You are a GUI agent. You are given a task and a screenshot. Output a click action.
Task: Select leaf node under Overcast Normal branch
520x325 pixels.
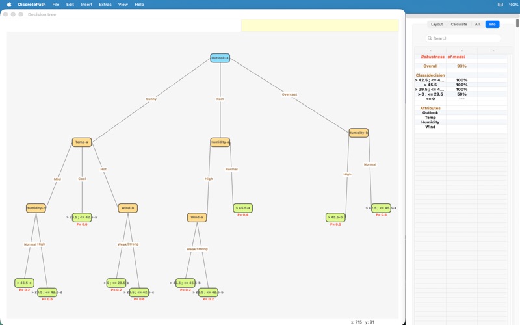pyautogui.click(x=381, y=208)
